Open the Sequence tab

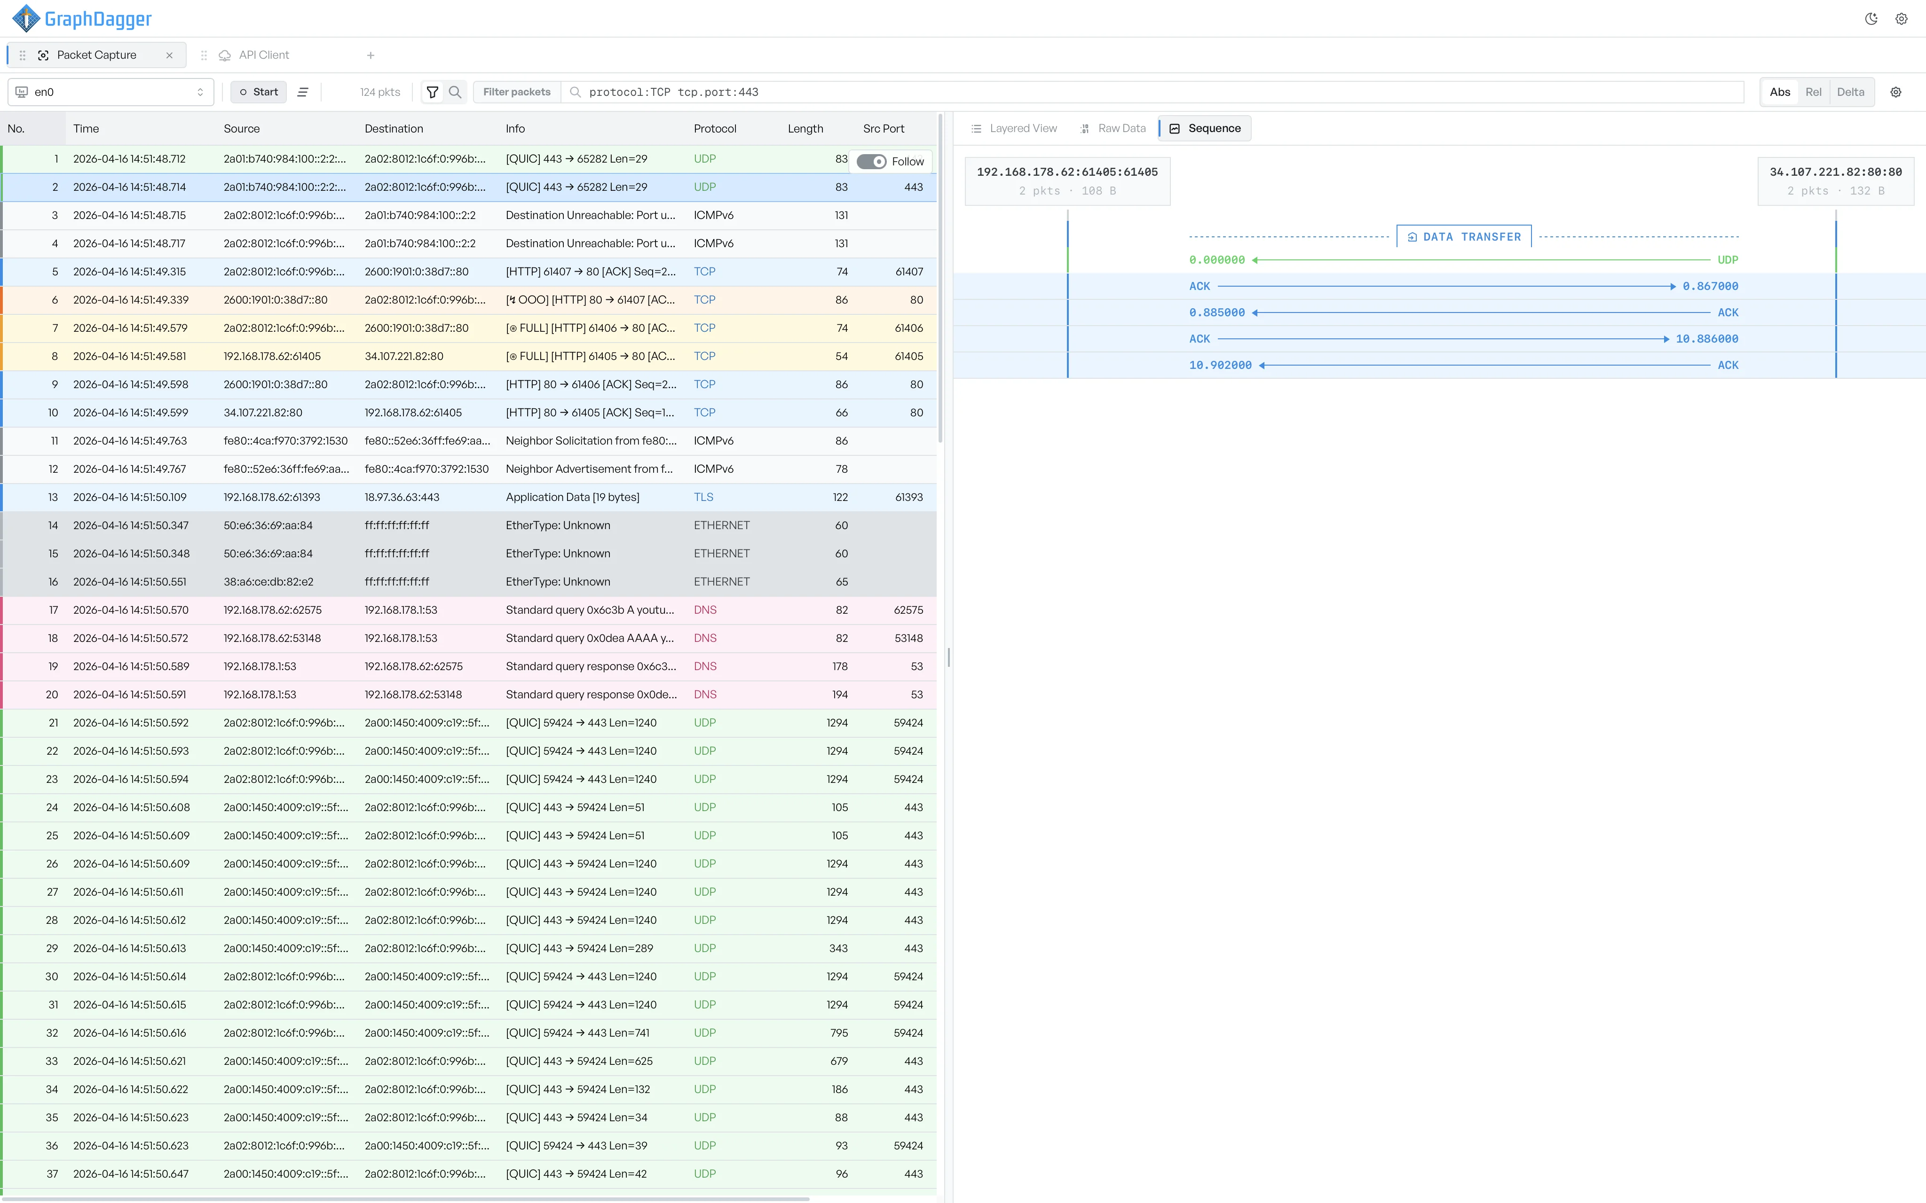tap(1205, 128)
